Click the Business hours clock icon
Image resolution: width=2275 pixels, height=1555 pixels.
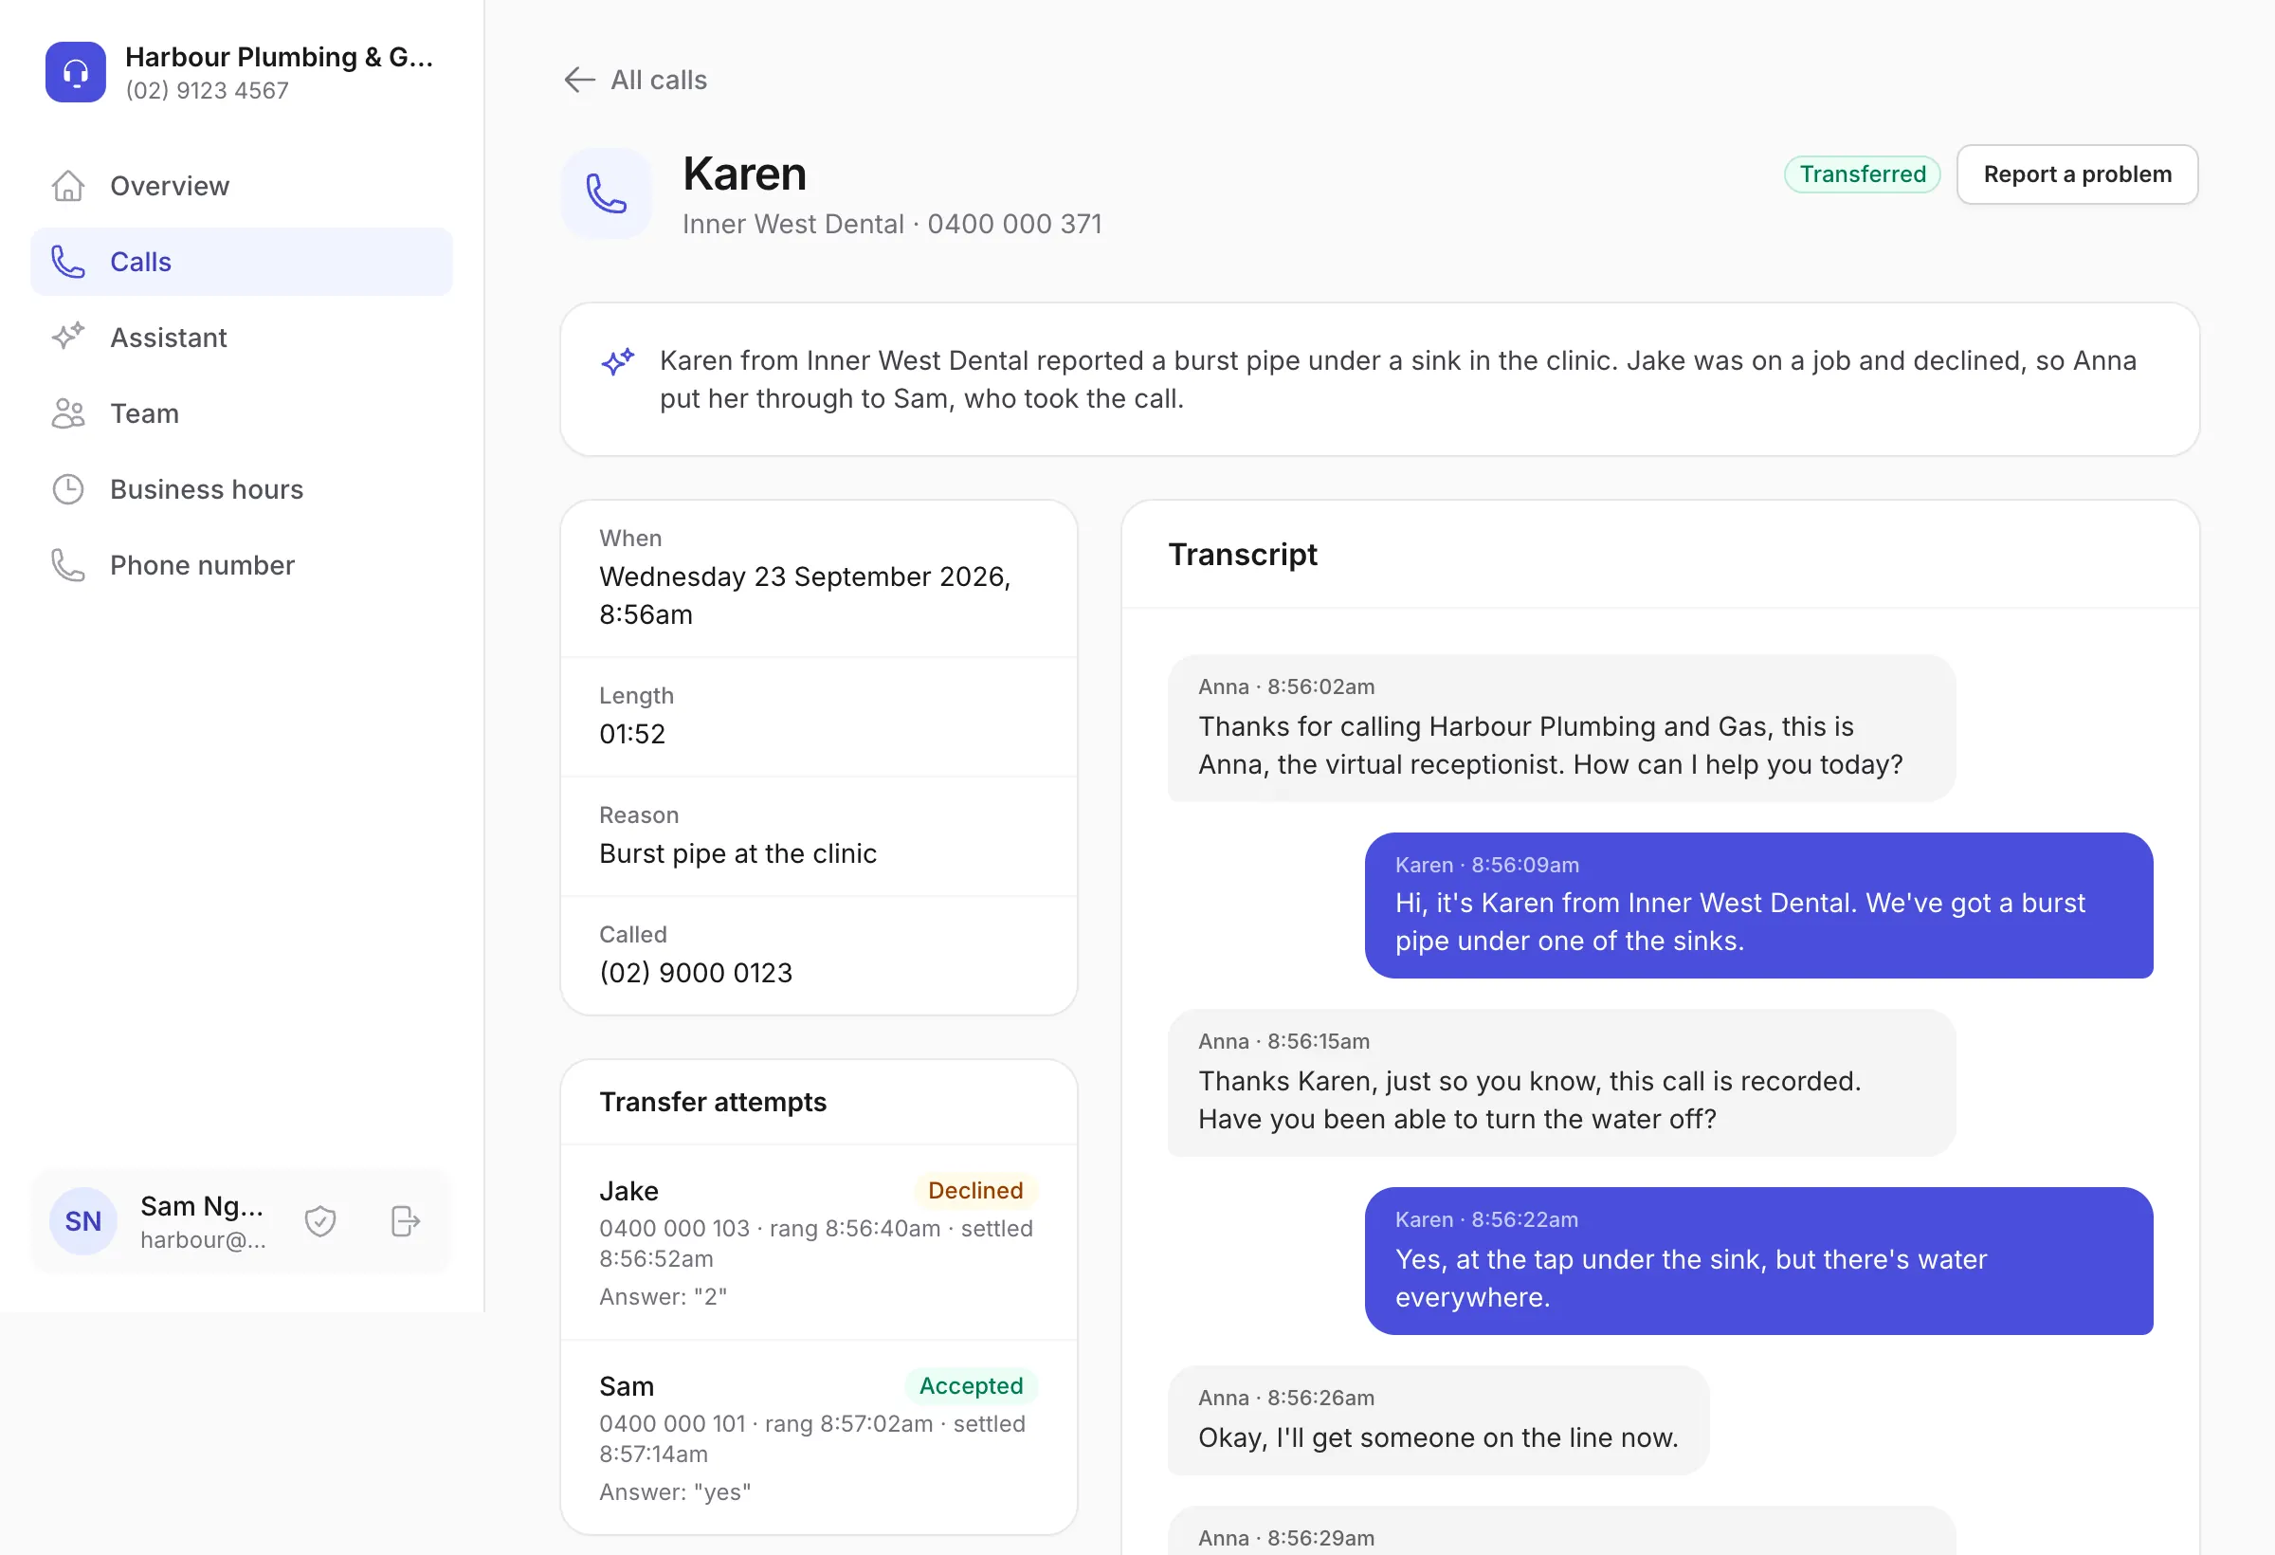coord(67,488)
